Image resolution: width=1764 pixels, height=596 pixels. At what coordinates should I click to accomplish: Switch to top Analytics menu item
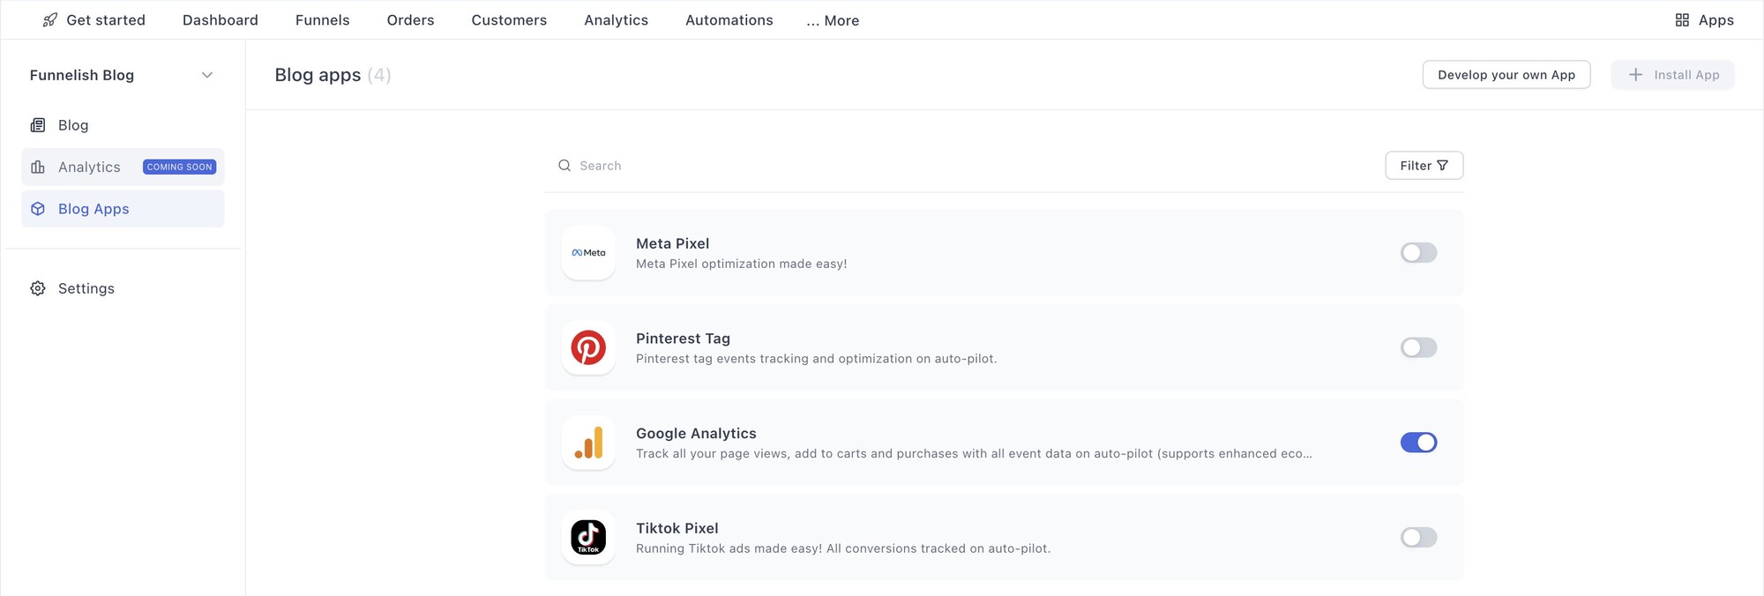pyautogui.click(x=616, y=19)
